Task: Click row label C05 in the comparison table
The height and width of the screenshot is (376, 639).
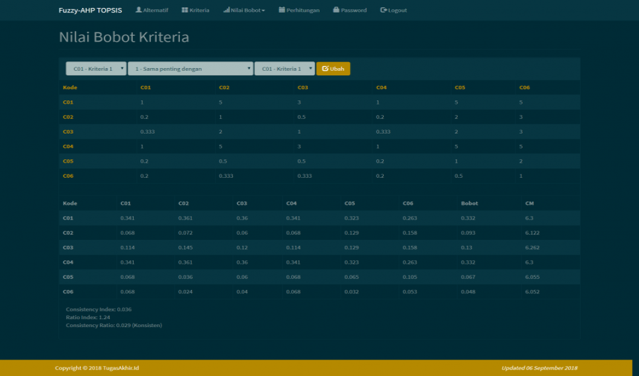Action: point(68,161)
